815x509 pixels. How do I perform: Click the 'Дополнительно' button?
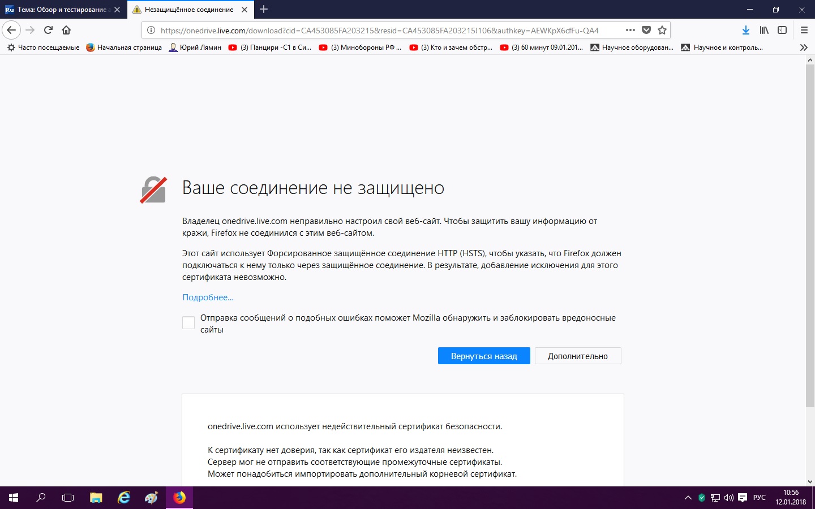pos(578,356)
